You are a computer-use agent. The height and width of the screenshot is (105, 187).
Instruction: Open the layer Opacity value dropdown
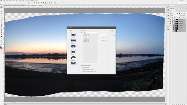tap(184, 15)
